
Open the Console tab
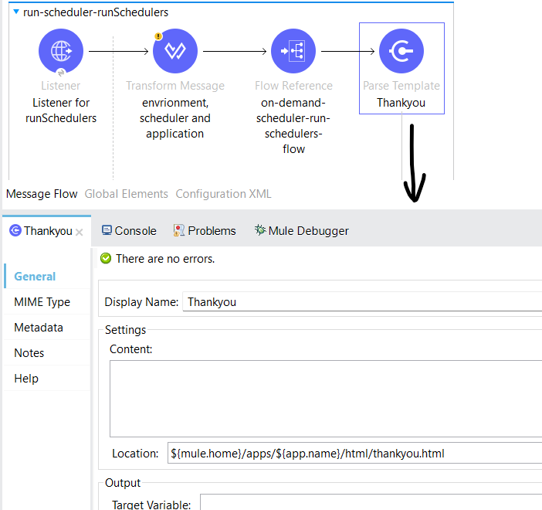point(129,231)
